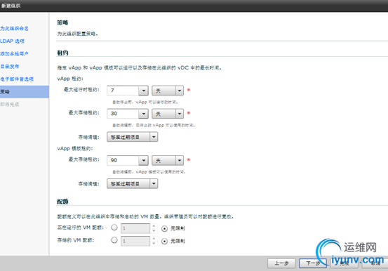Open the unit dropdown next to value 90
388x271 pixels.
pyautogui.click(x=168, y=161)
